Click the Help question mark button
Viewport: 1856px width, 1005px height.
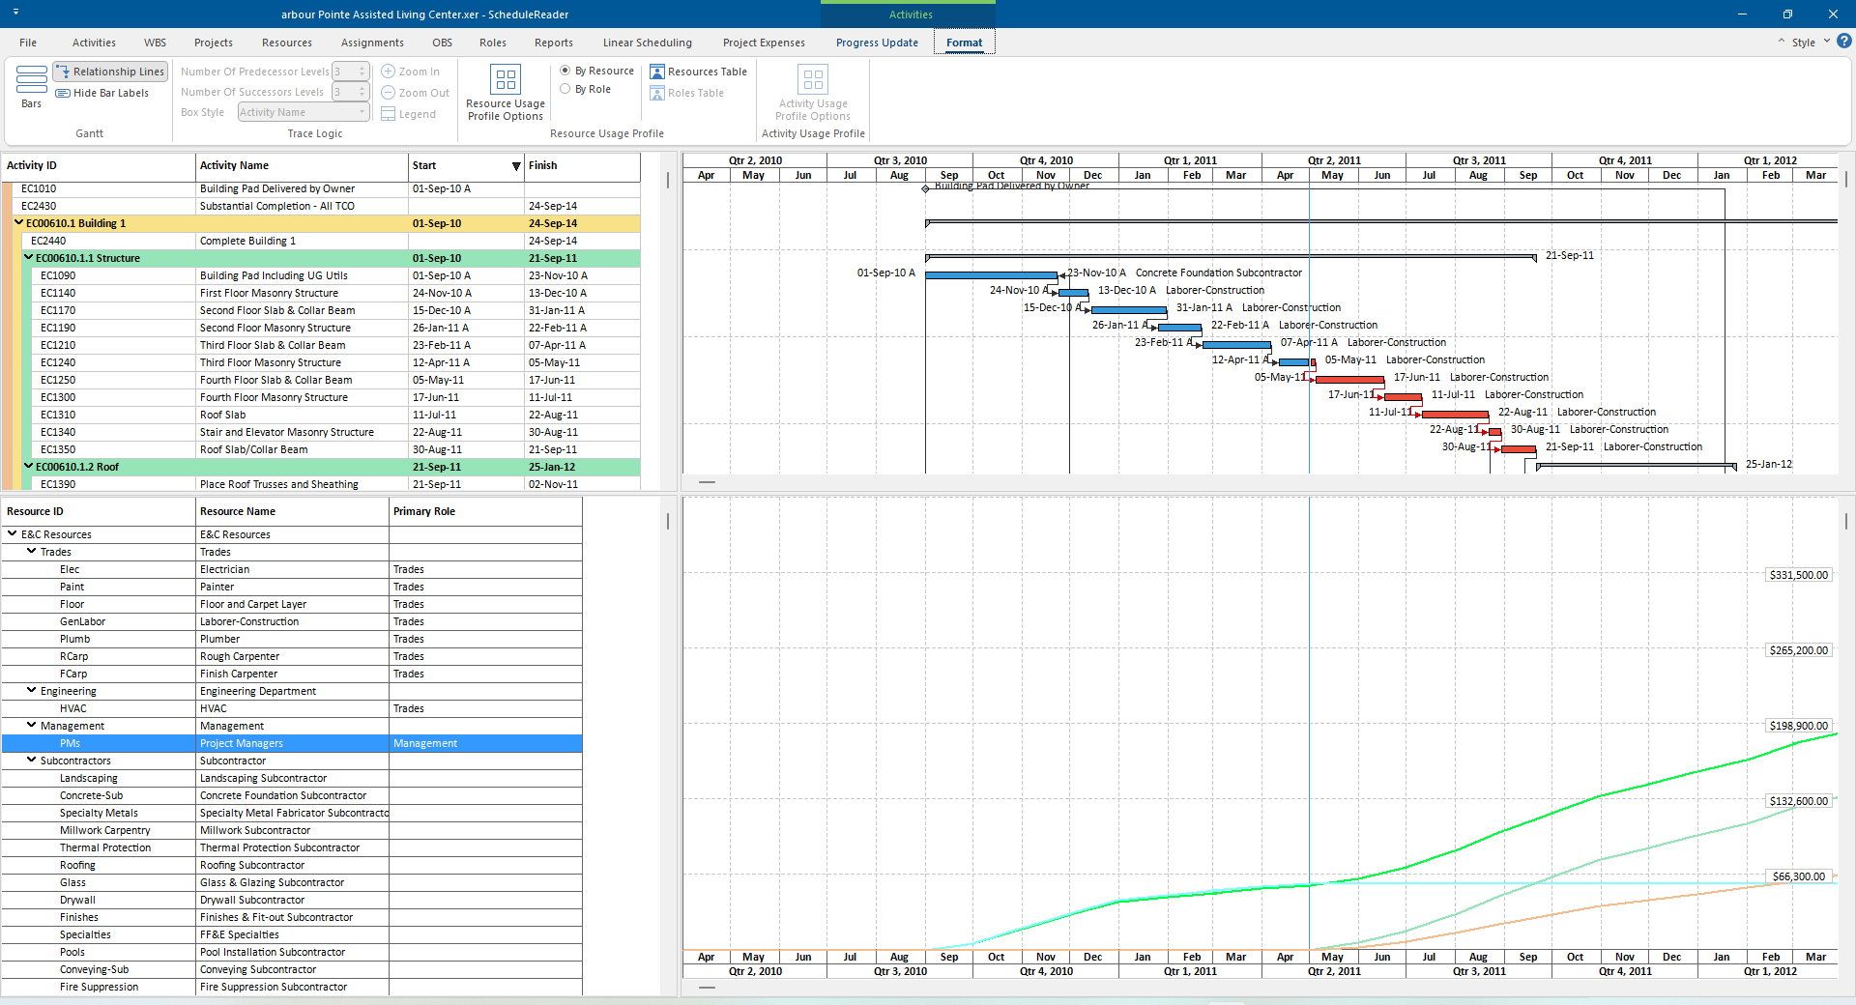click(1844, 42)
